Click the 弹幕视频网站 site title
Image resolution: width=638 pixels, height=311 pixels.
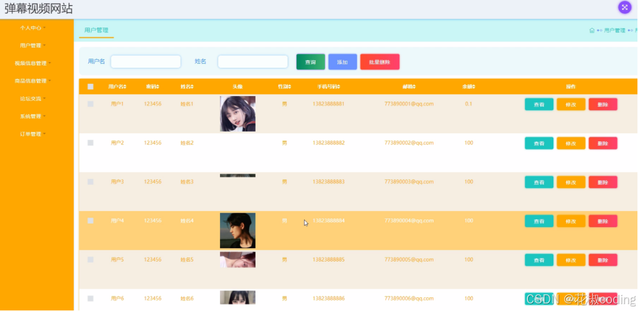tap(39, 9)
